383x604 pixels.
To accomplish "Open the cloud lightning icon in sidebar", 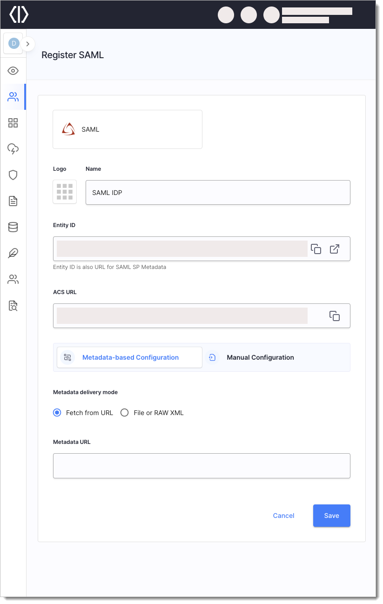I will pyautogui.click(x=13, y=149).
